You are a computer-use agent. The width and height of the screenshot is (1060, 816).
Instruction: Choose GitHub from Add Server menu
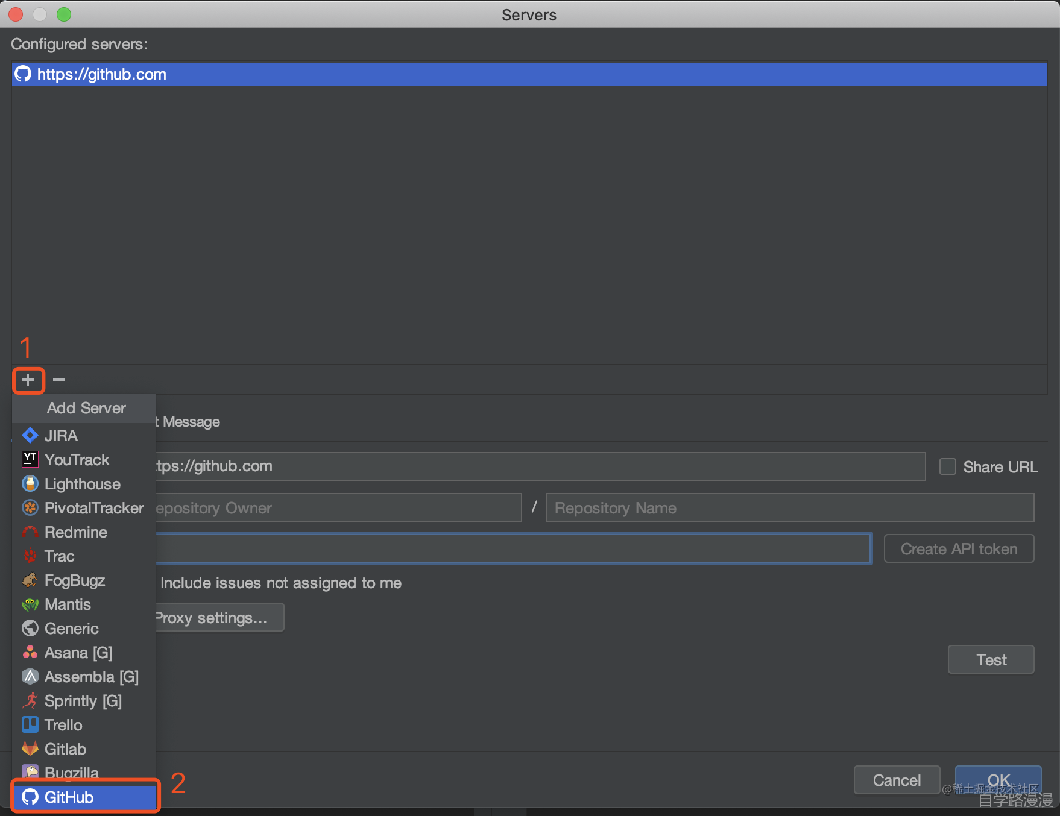(x=85, y=797)
